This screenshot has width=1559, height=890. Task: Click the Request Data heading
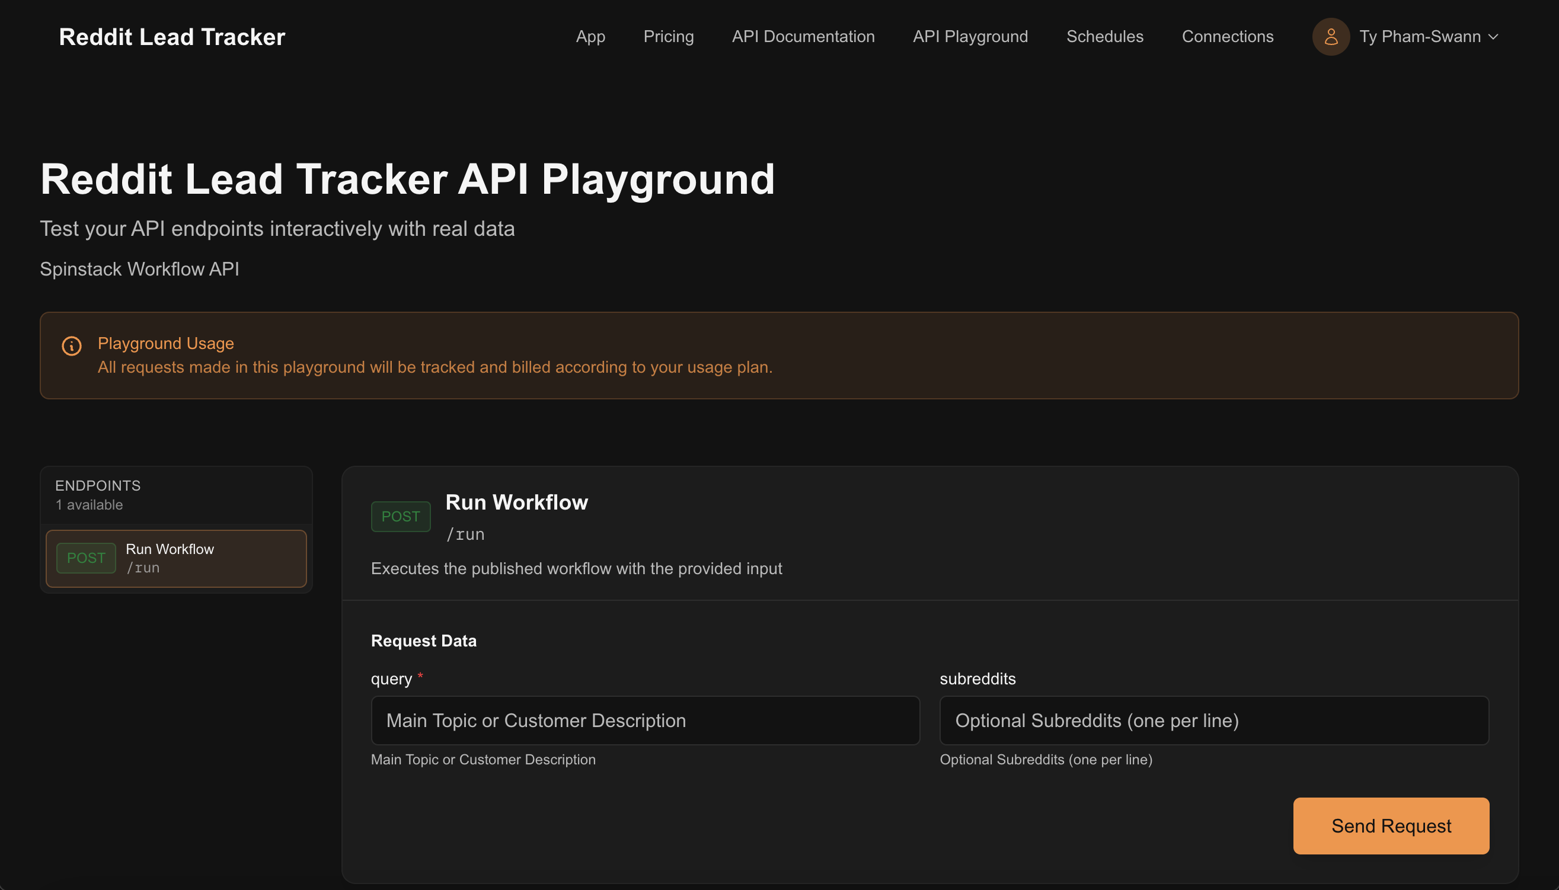point(424,640)
